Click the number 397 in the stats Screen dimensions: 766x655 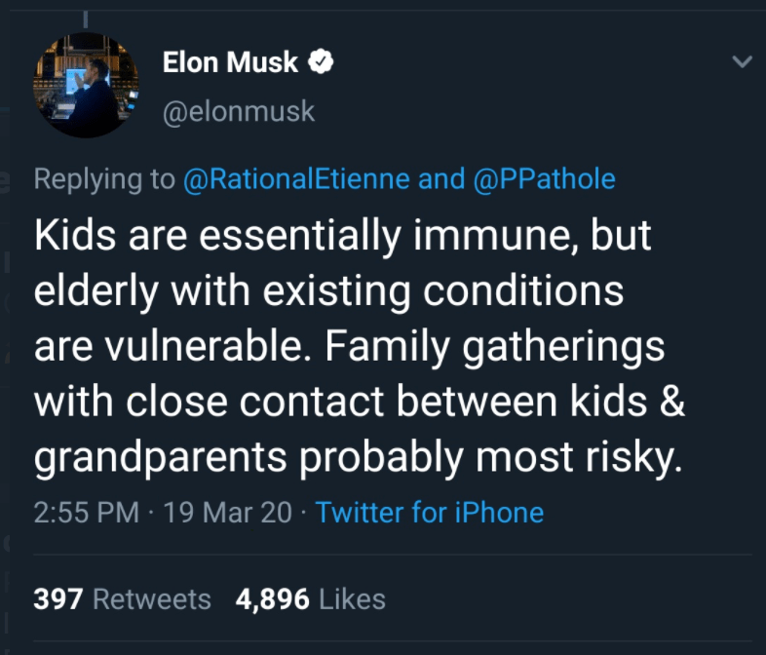point(57,598)
